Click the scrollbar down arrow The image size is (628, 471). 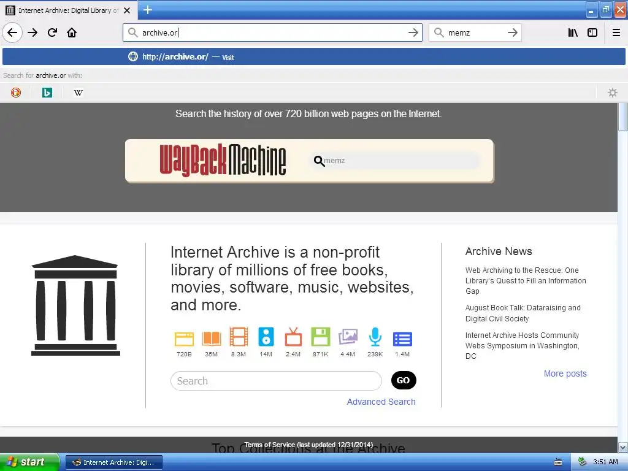[x=623, y=447]
